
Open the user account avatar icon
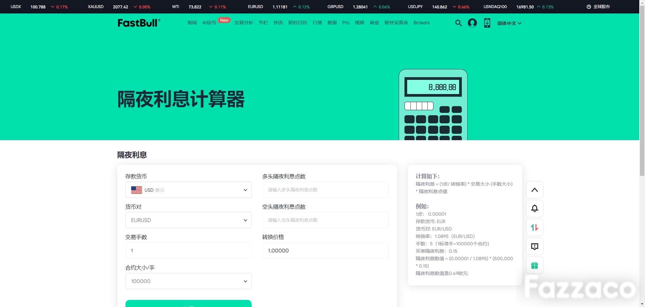[x=472, y=23]
